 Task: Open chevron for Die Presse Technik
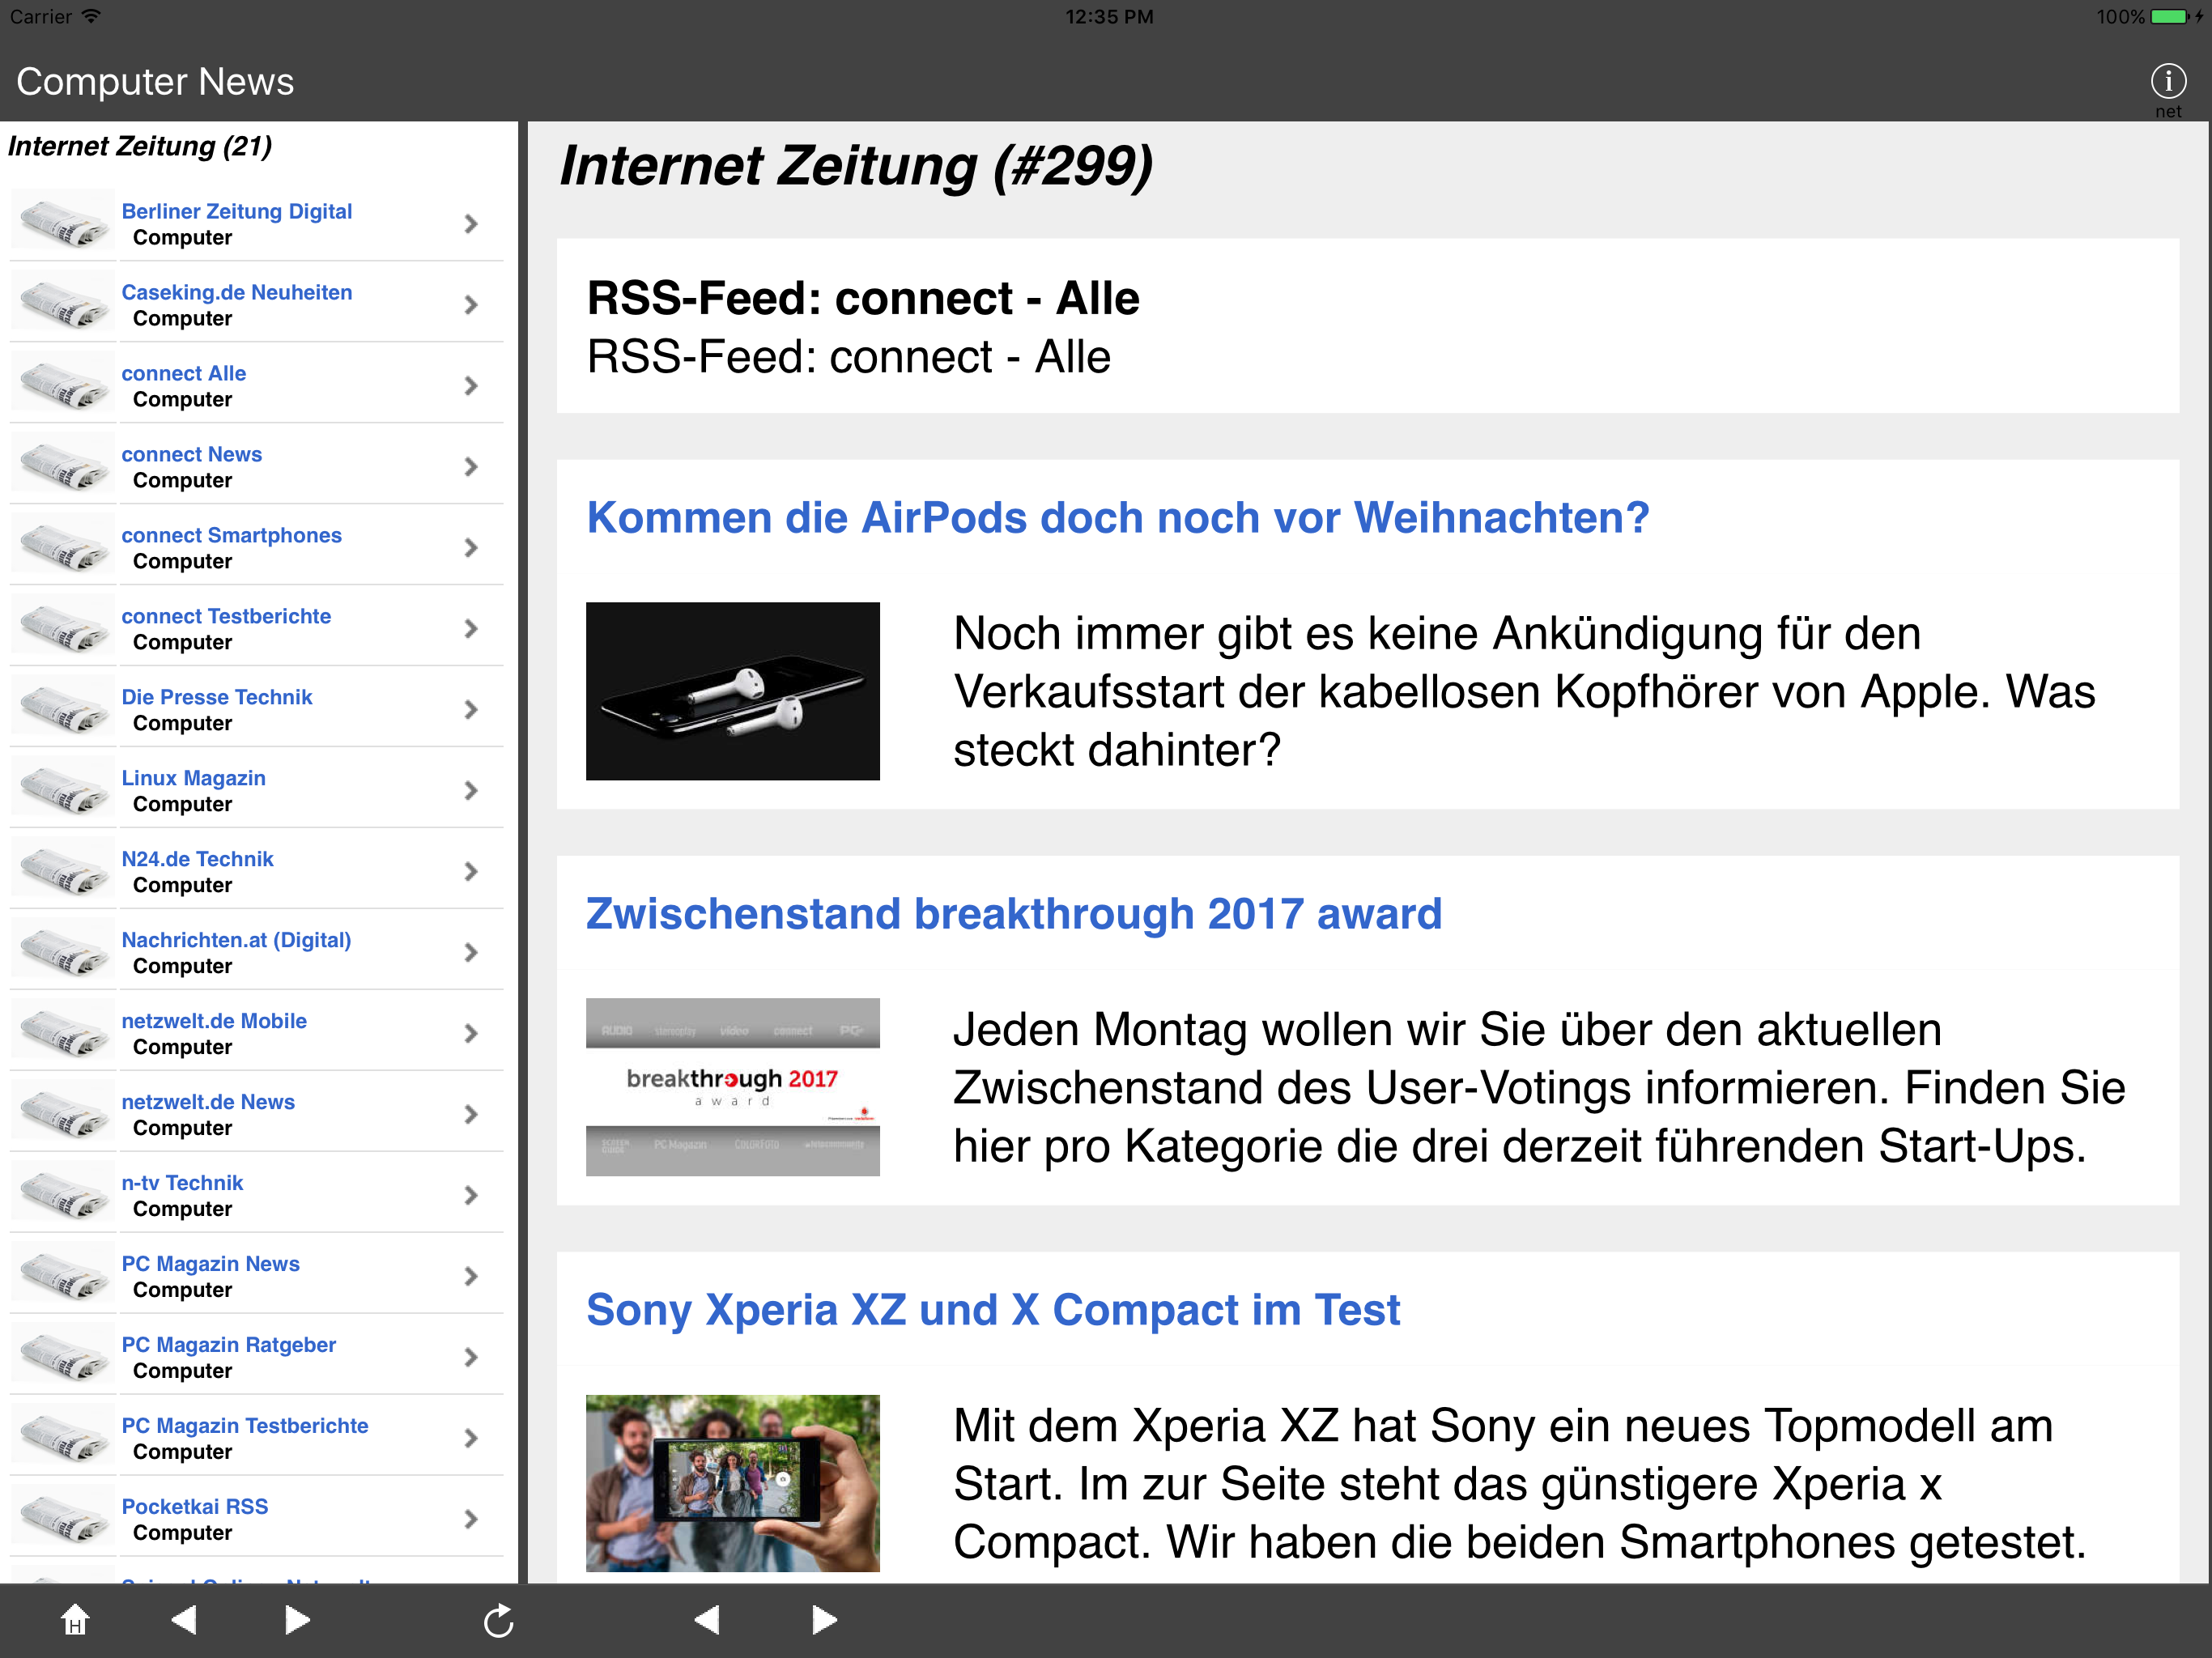(x=471, y=710)
